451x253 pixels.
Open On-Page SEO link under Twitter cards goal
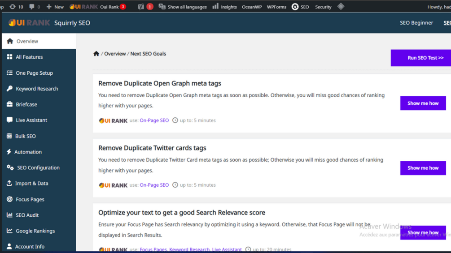pos(154,185)
